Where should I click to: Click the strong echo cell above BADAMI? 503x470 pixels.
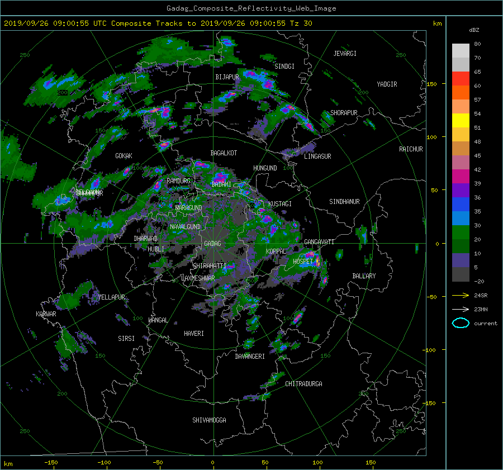click(220, 176)
